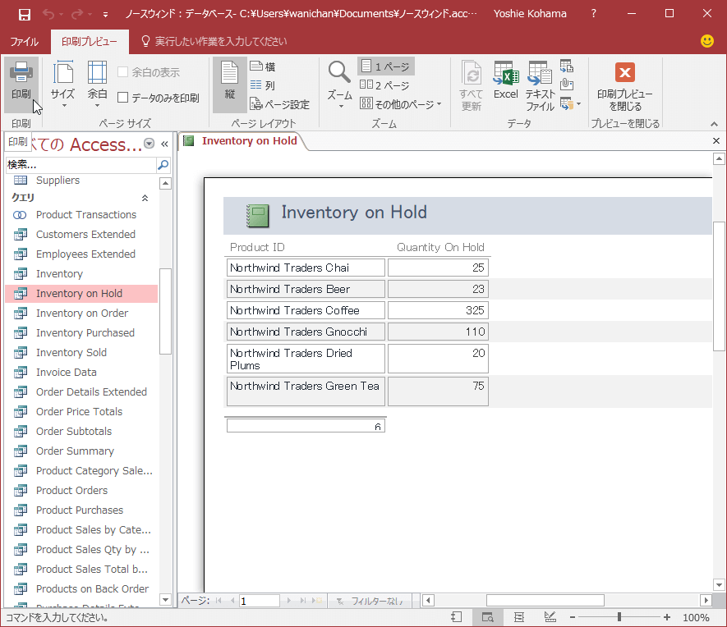Image resolution: width=727 pixels, height=627 pixels.
Task: Zoom out with minus button
Action: click(573, 617)
